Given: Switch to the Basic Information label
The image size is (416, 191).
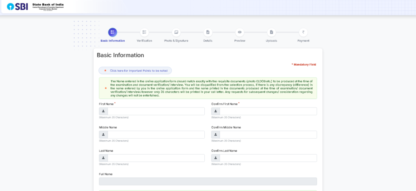Looking at the screenshot, I should (x=113, y=41).
